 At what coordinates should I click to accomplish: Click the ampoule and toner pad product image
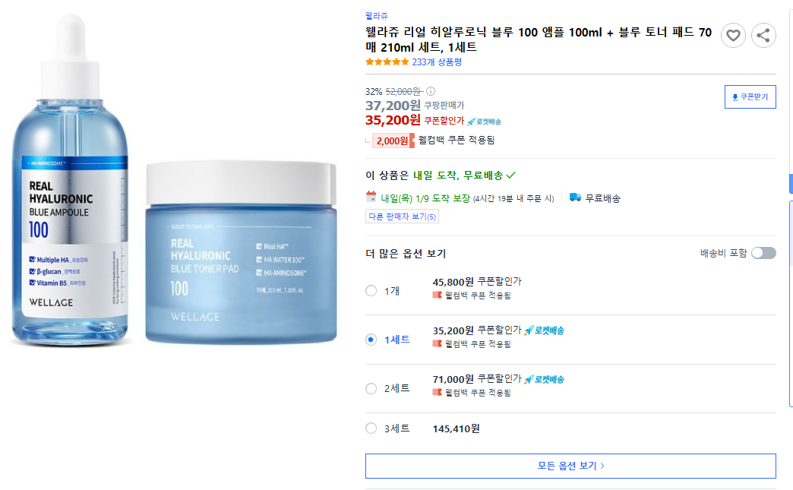click(x=175, y=179)
